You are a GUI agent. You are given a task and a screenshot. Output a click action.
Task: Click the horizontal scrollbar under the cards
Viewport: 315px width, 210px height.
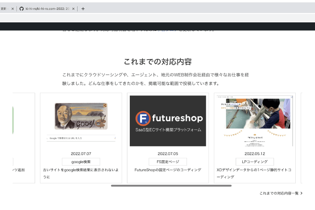click(x=171, y=186)
